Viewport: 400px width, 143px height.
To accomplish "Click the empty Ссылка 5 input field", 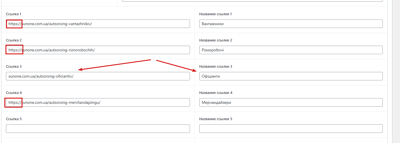I will [98, 129].
